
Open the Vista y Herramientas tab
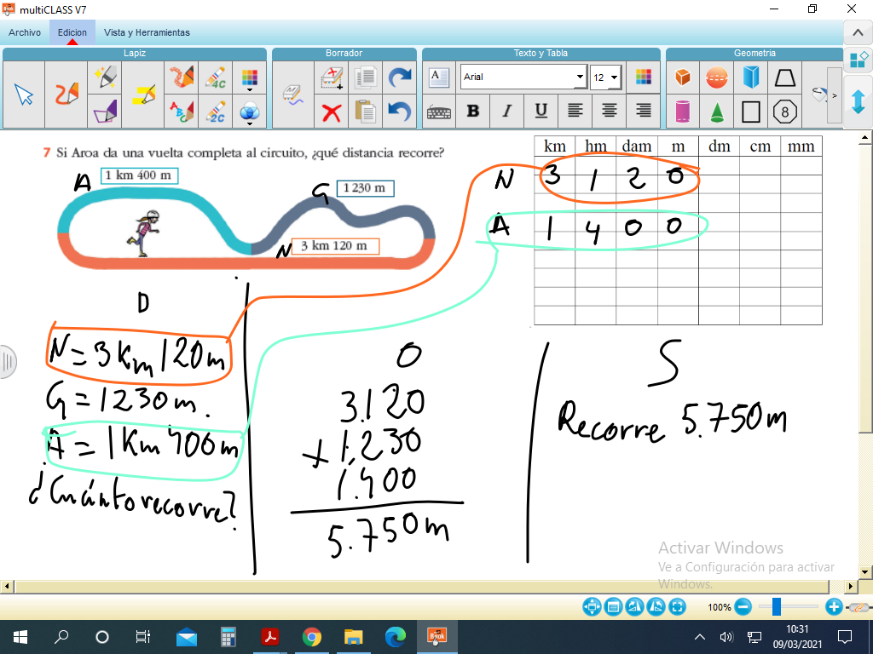pyautogui.click(x=147, y=32)
